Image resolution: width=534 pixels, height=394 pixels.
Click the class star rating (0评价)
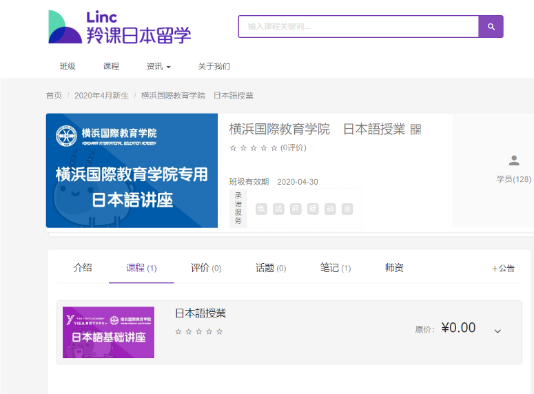click(268, 148)
